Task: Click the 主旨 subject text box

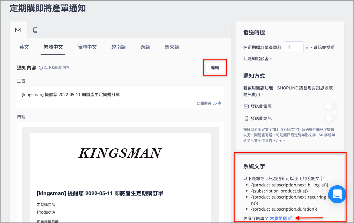Action: click(x=120, y=97)
